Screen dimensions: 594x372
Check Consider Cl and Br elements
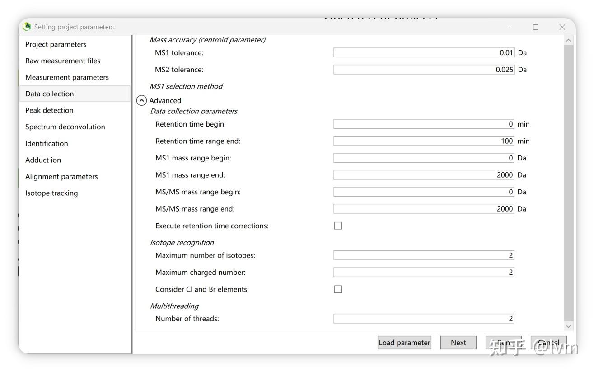coord(338,289)
